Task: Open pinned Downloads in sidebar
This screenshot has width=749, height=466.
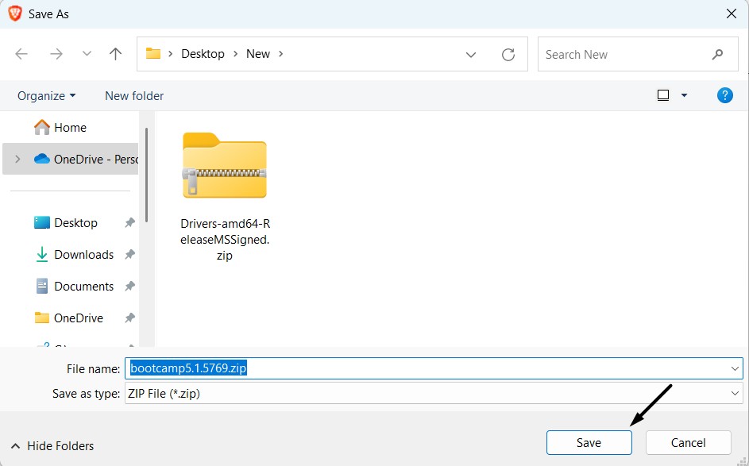Action: pyautogui.click(x=75, y=255)
